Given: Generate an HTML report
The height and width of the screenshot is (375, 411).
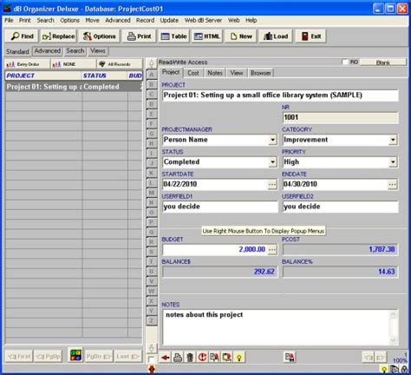Looking at the screenshot, I should [x=207, y=36].
